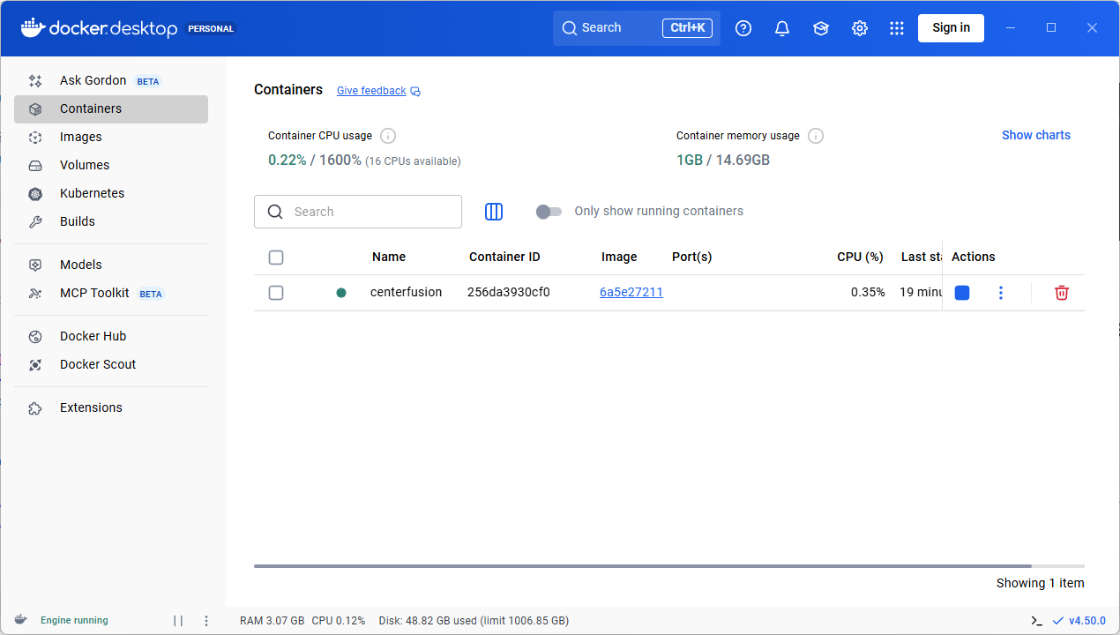This screenshot has width=1120, height=635.
Task: Click the Give feedback chat icon
Action: (x=415, y=91)
